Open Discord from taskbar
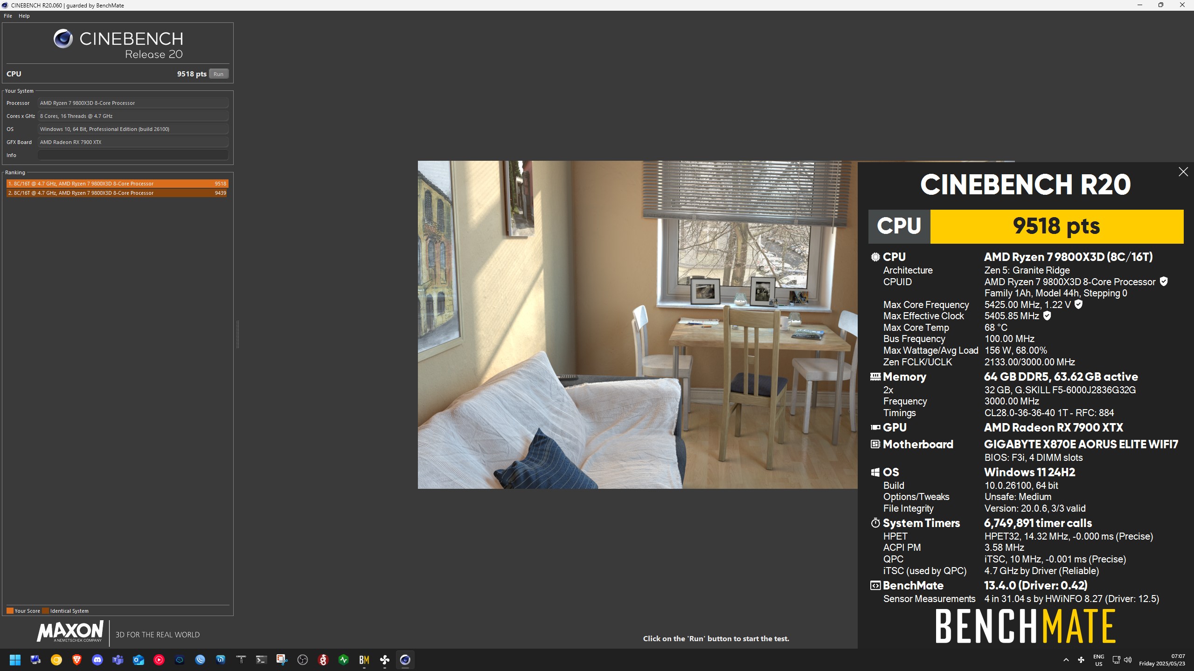This screenshot has width=1194, height=671. click(97, 660)
